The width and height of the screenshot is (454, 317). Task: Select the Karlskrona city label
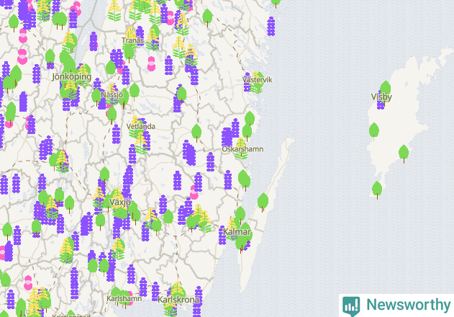178,299
